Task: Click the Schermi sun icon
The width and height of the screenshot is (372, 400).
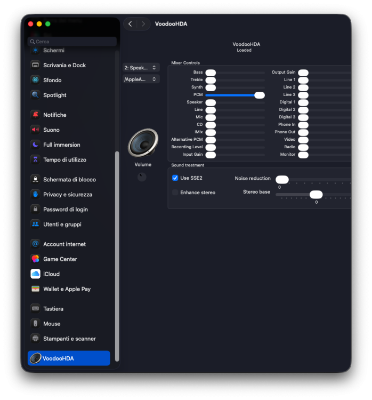Action: (x=35, y=50)
